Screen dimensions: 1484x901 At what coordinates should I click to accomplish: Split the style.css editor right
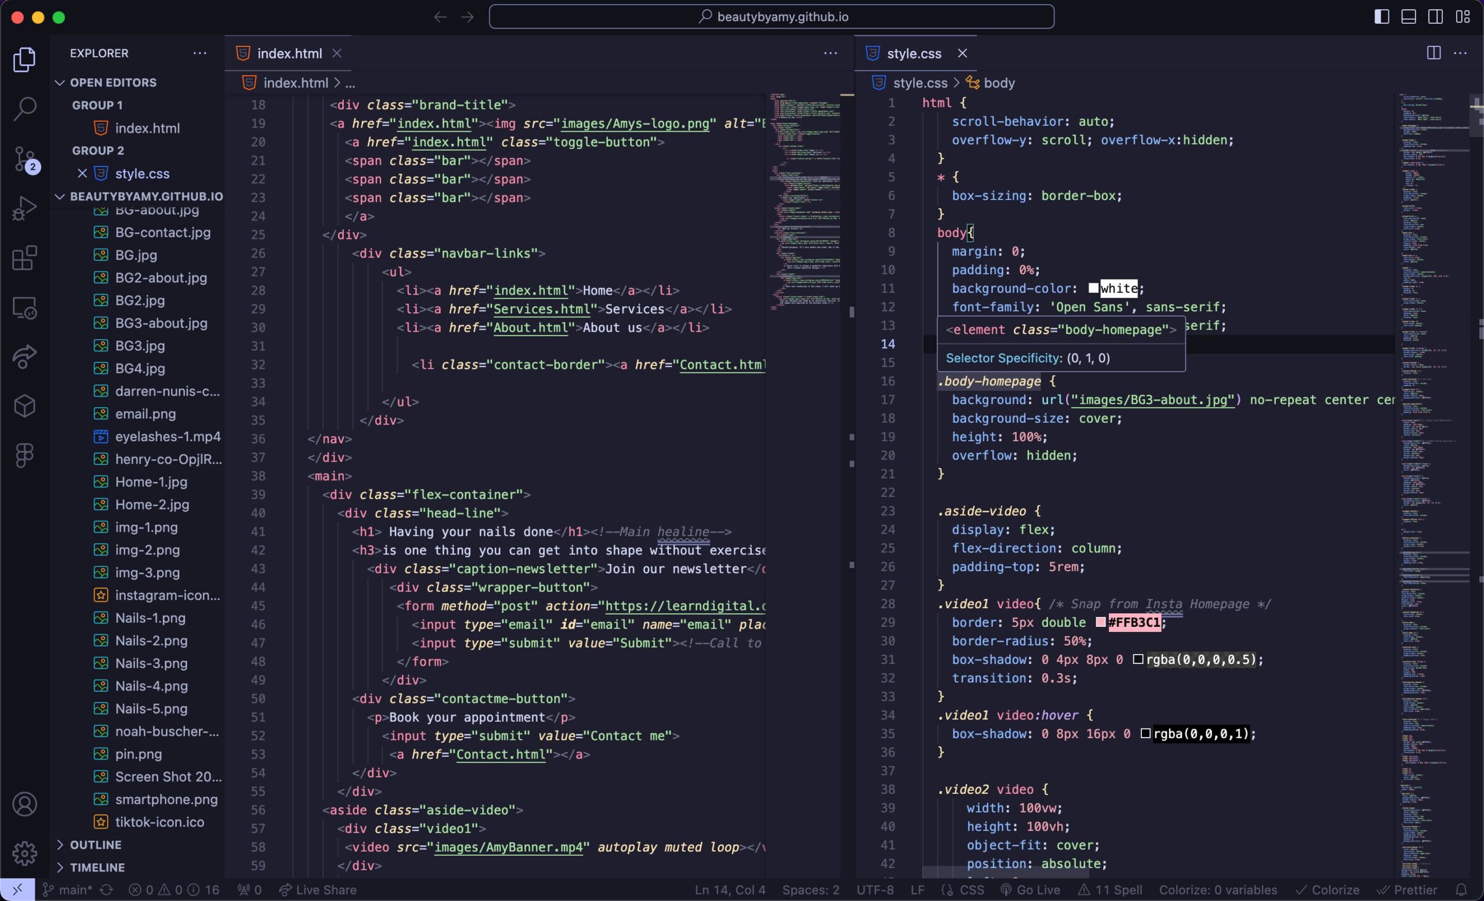1434,53
